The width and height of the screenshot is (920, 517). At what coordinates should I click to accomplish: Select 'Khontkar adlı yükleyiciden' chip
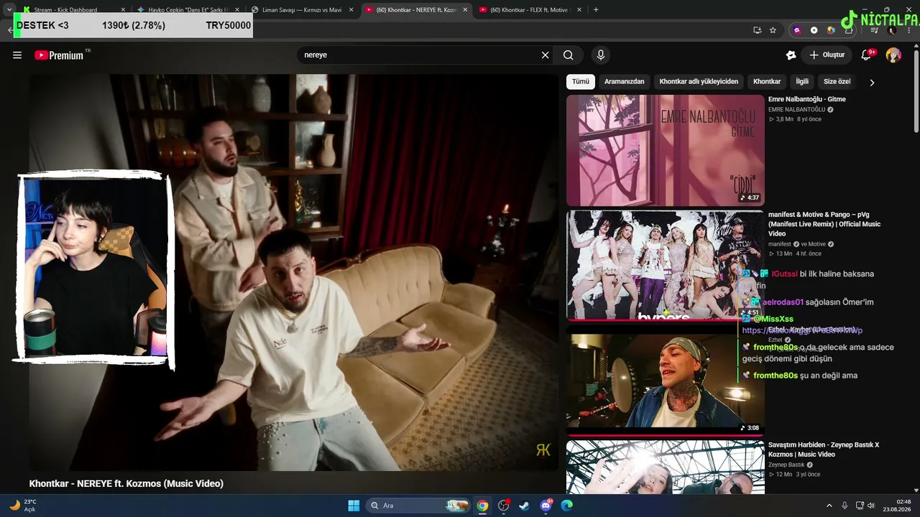[x=699, y=82]
